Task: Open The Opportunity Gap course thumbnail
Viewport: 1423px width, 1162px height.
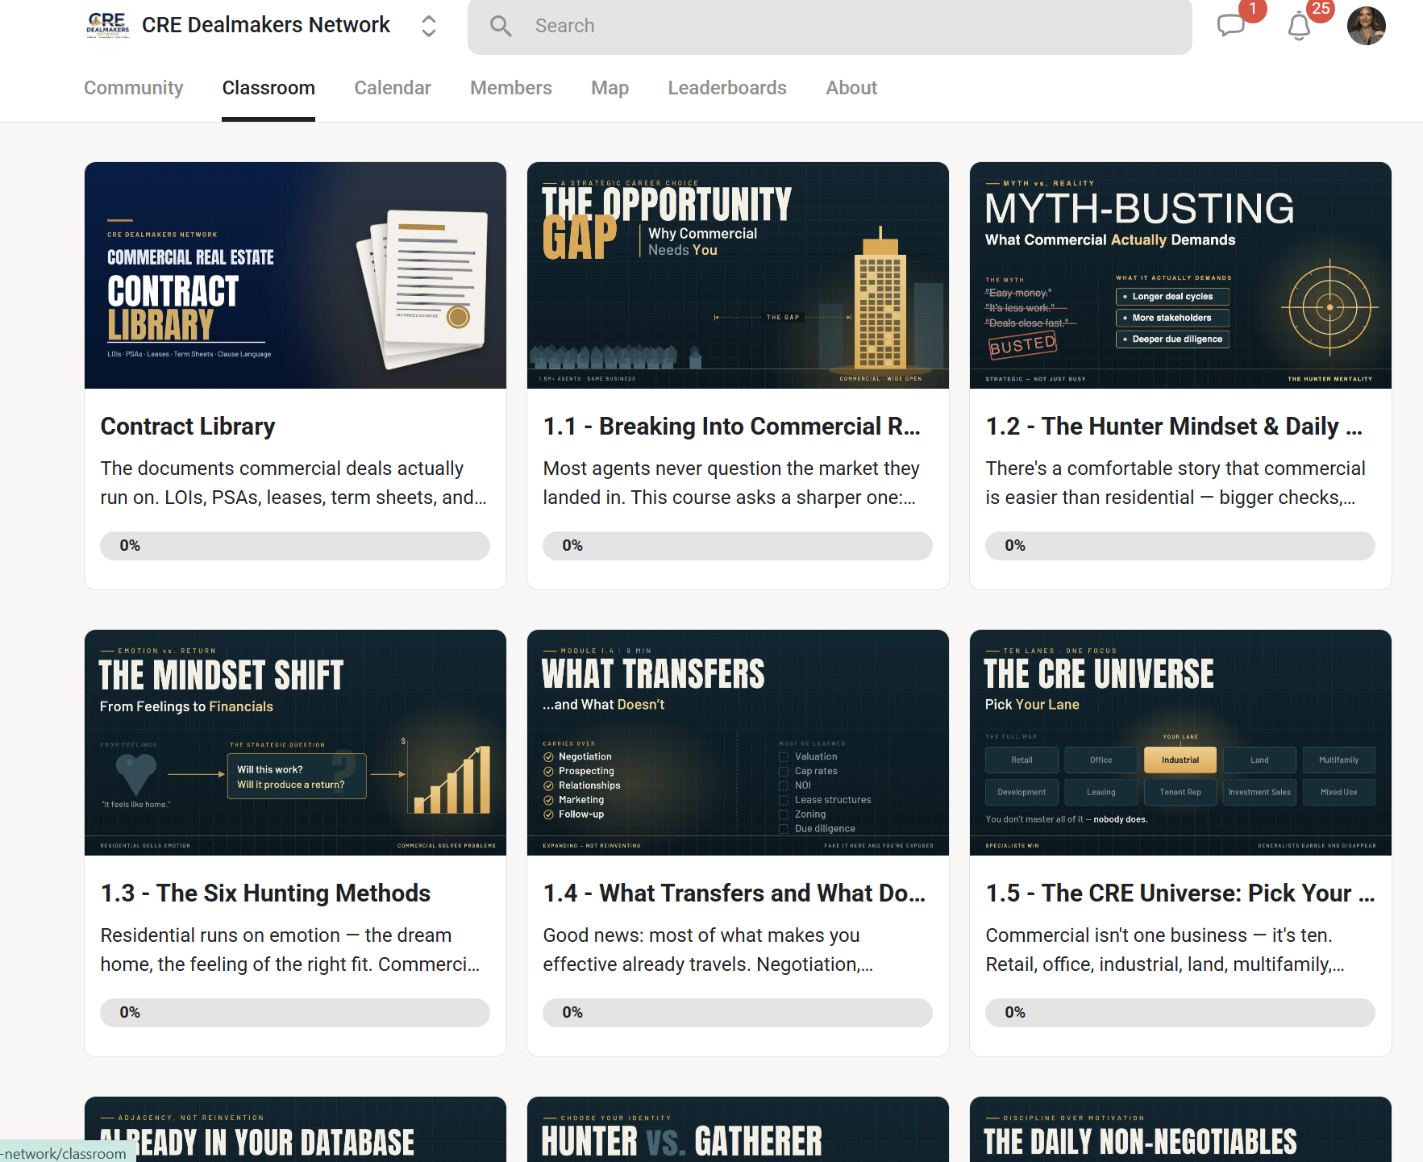Action: (x=738, y=275)
